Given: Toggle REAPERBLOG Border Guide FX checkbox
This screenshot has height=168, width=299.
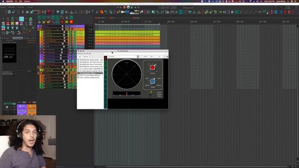Looking at the screenshot, I should [x=78, y=60].
